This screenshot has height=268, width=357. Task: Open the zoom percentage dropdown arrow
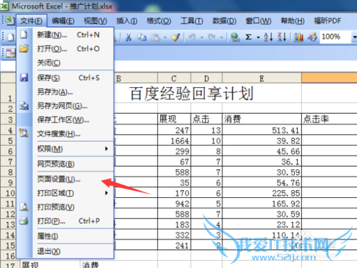point(354,37)
